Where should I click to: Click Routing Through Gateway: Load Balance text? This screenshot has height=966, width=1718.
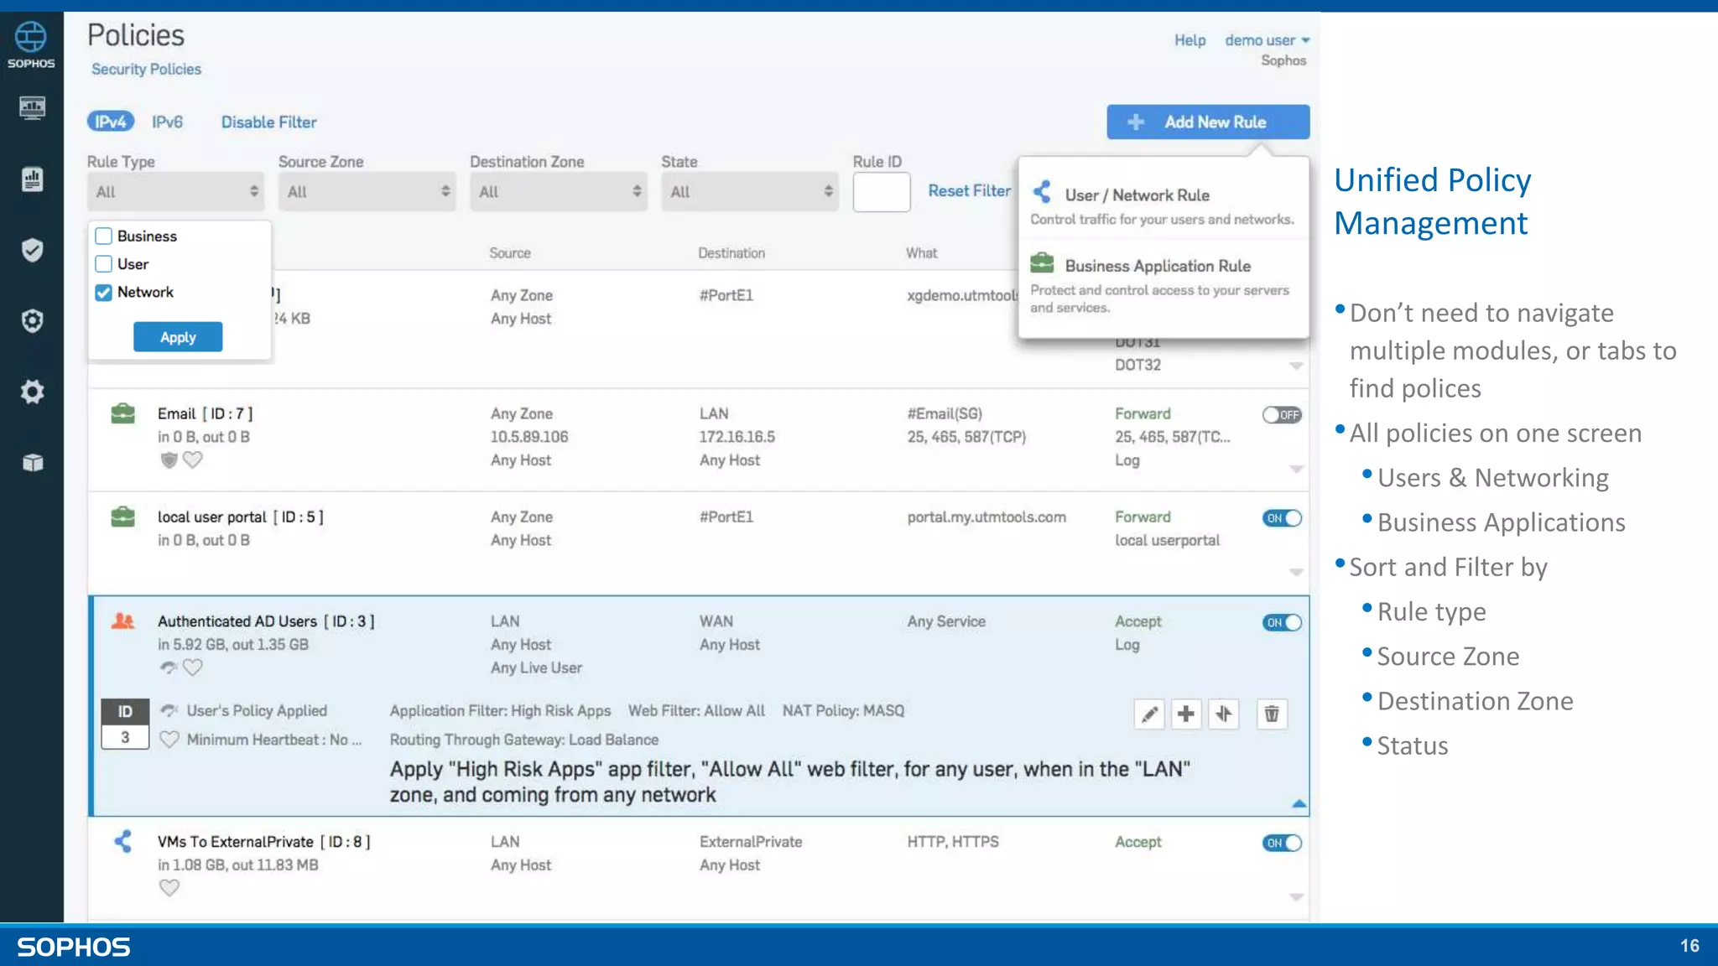tap(524, 740)
